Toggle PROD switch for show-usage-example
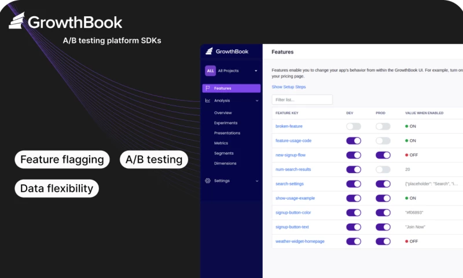463x278 pixels. (383, 198)
